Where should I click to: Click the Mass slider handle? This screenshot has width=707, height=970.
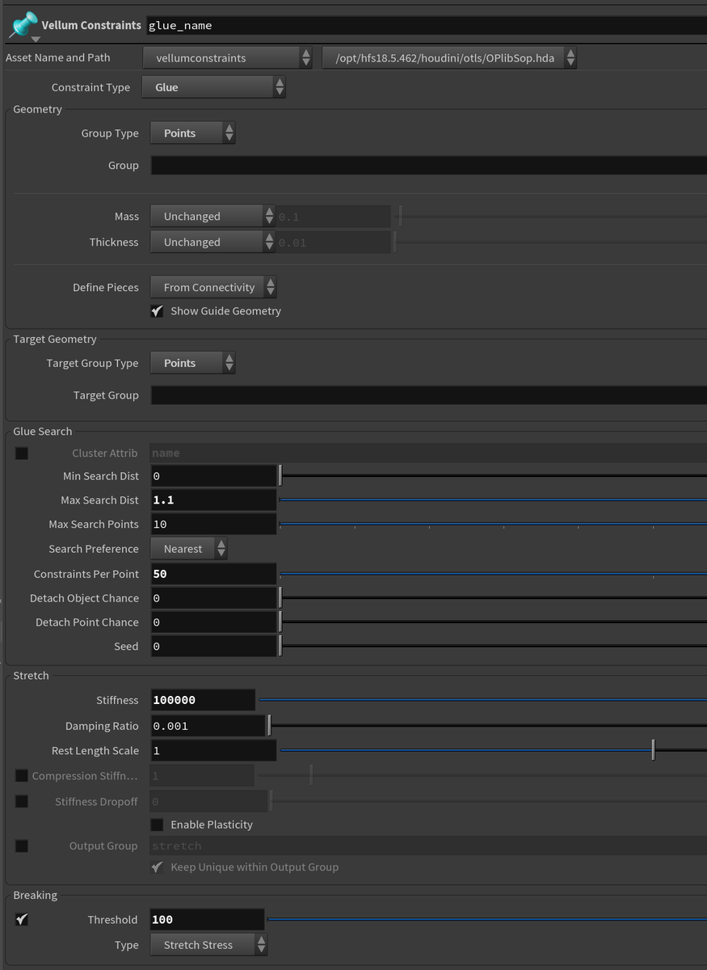[401, 217]
